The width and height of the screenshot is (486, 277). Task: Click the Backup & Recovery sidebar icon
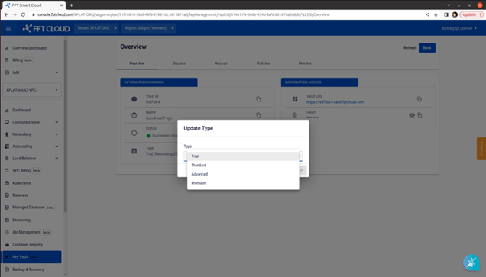point(7,269)
